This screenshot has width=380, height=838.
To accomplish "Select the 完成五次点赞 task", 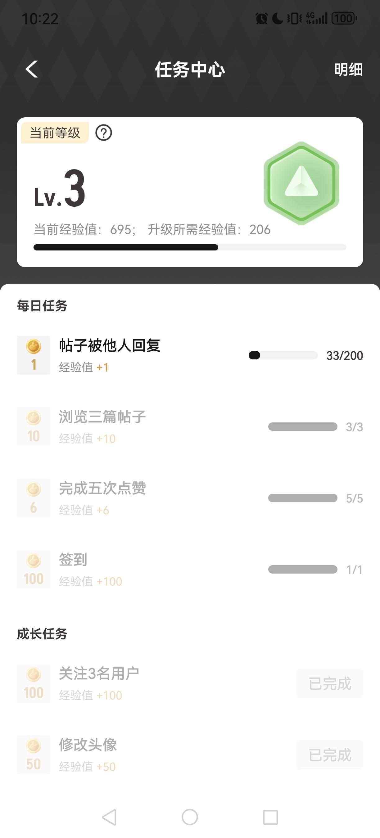I will pos(102,488).
